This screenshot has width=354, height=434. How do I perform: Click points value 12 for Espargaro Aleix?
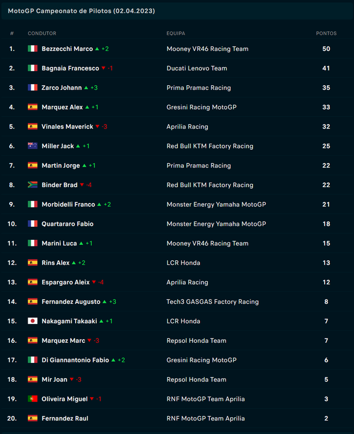tap(326, 282)
